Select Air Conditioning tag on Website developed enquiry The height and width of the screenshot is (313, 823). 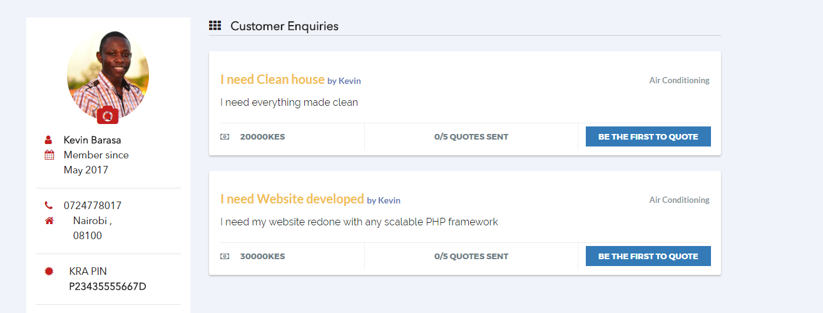679,200
